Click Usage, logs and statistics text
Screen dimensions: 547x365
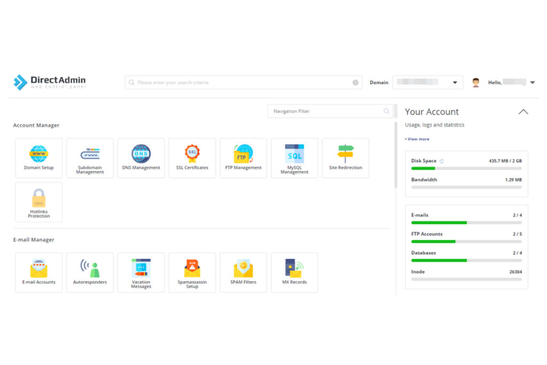pos(435,125)
